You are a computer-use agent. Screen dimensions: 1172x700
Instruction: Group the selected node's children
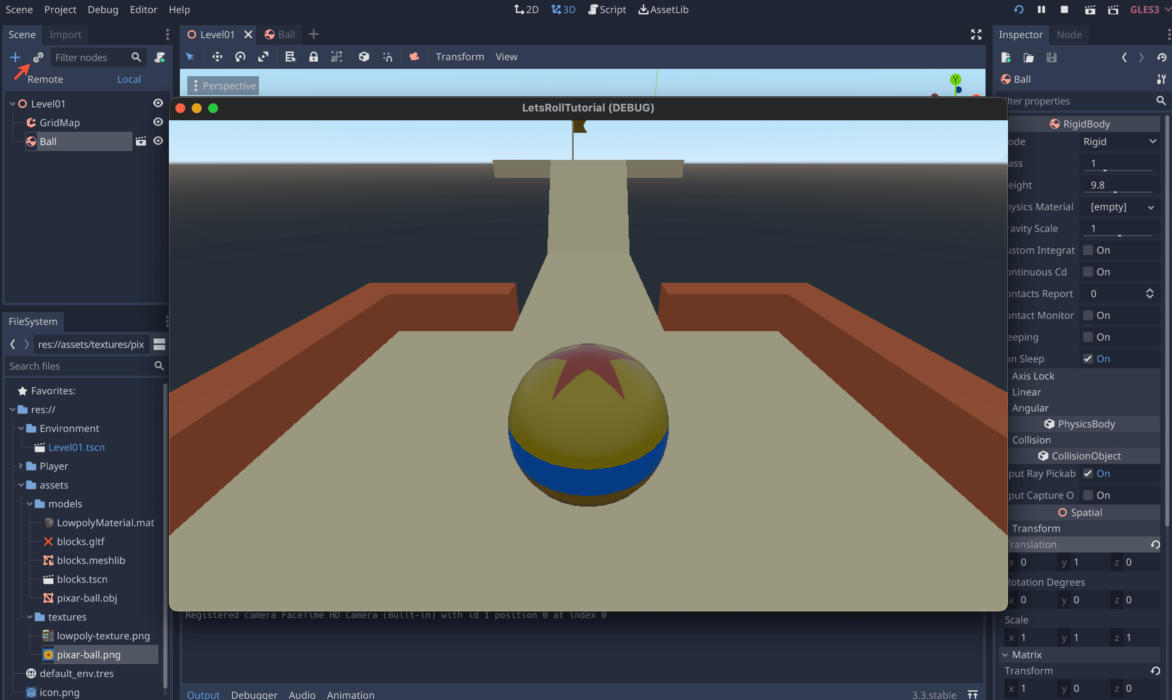point(336,57)
